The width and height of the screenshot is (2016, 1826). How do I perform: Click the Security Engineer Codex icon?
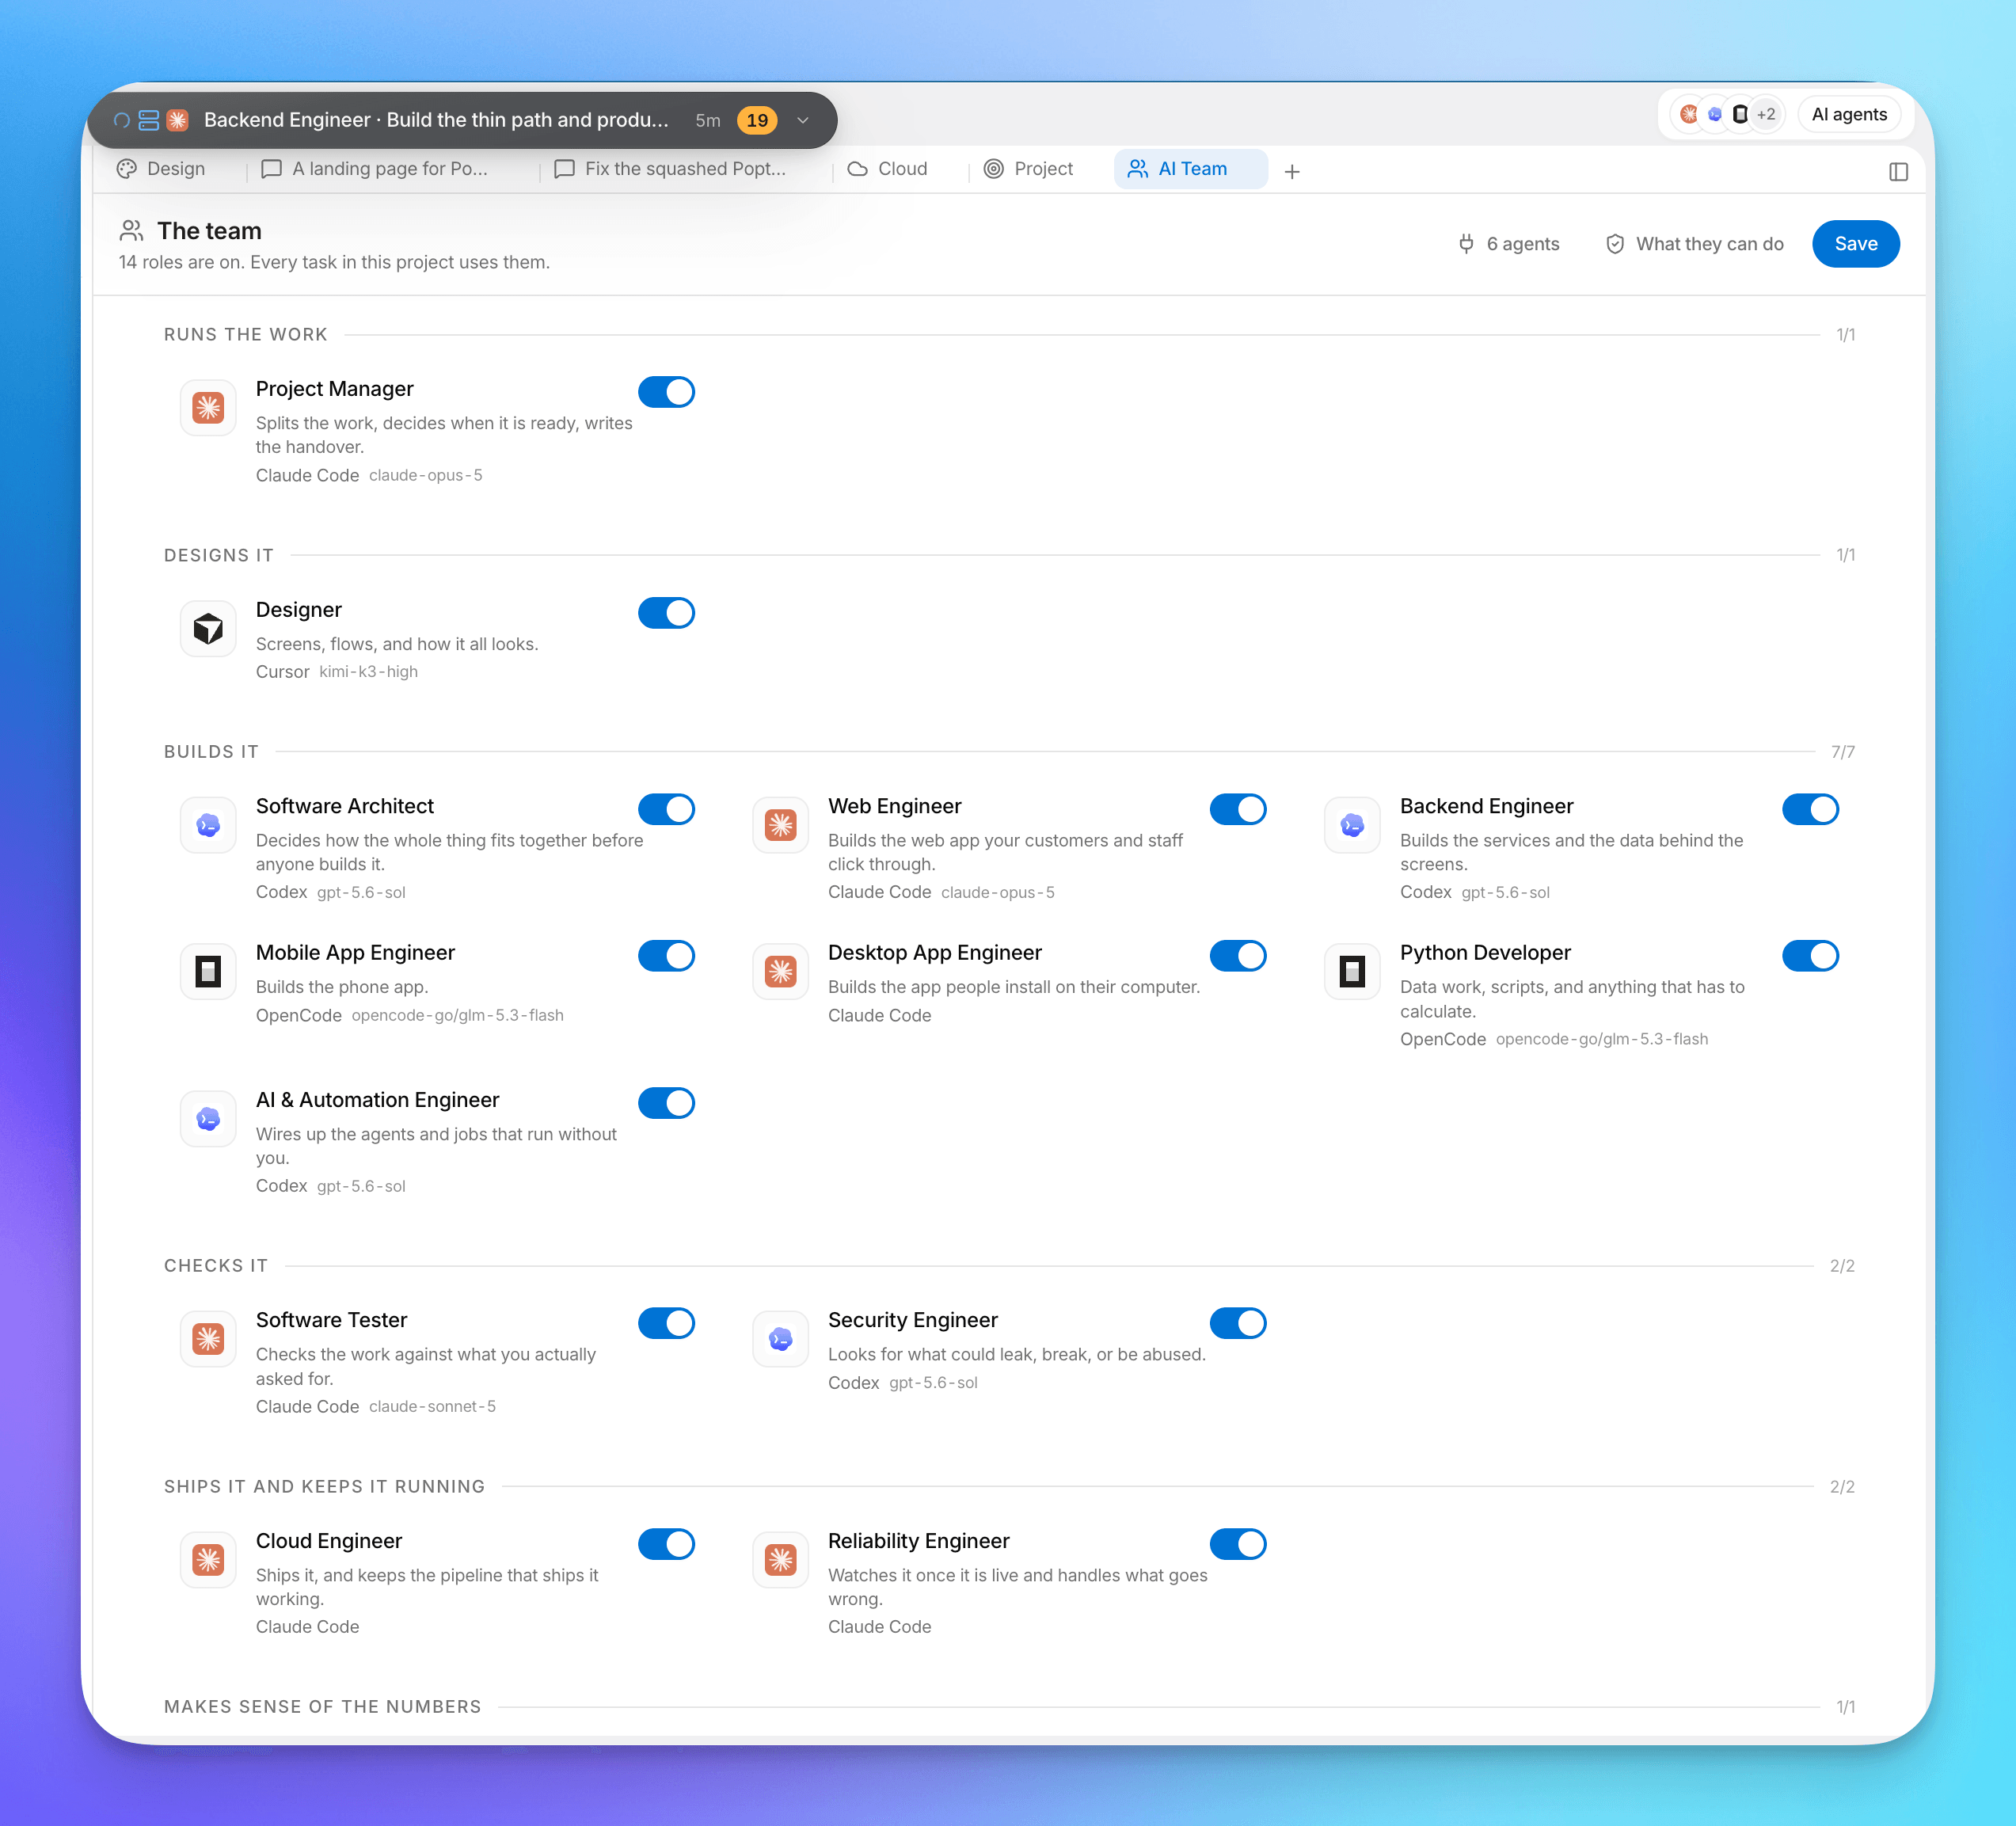pyautogui.click(x=780, y=1338)
